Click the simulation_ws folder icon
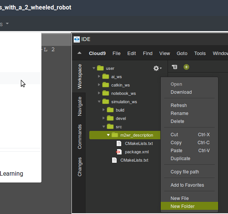 106,101
